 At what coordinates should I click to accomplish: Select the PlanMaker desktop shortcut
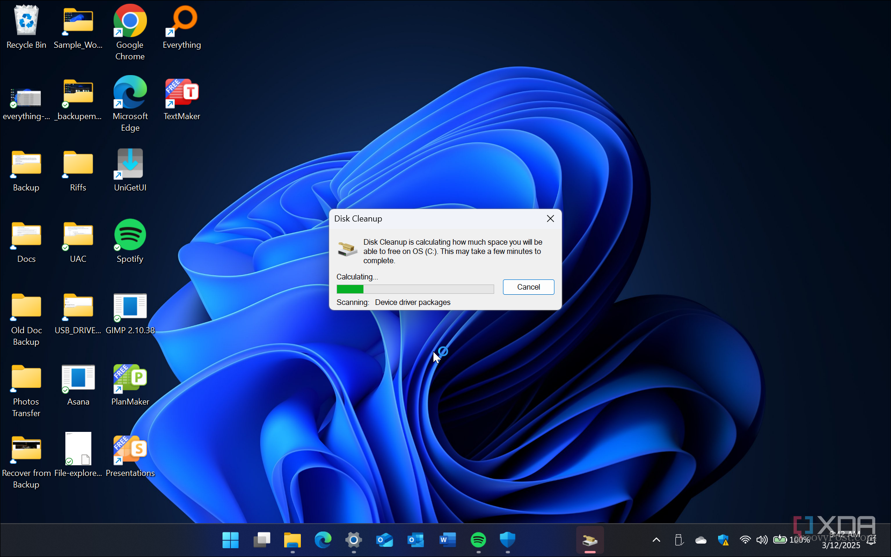pos(130,385)
